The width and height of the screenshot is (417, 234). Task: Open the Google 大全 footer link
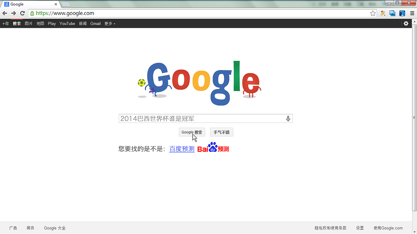tap(55, 228)
